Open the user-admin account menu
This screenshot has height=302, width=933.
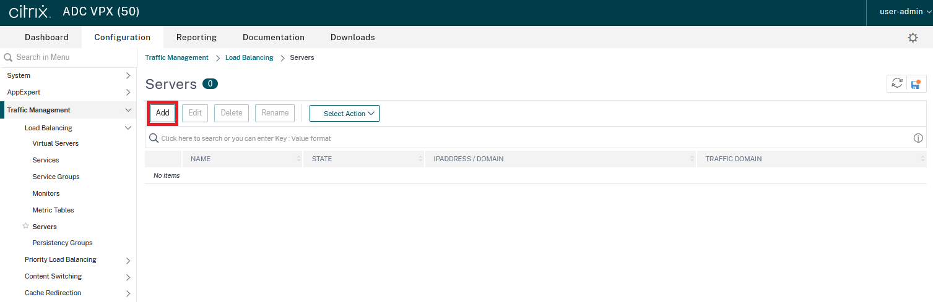(x=905, y=12)
